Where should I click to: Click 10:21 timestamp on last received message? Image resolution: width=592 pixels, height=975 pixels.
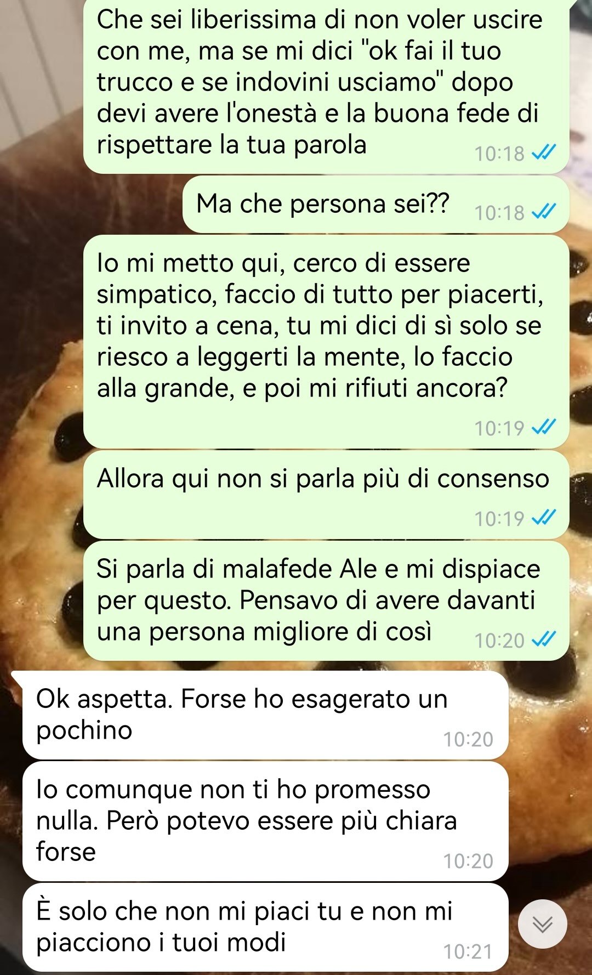coord(468,951)
